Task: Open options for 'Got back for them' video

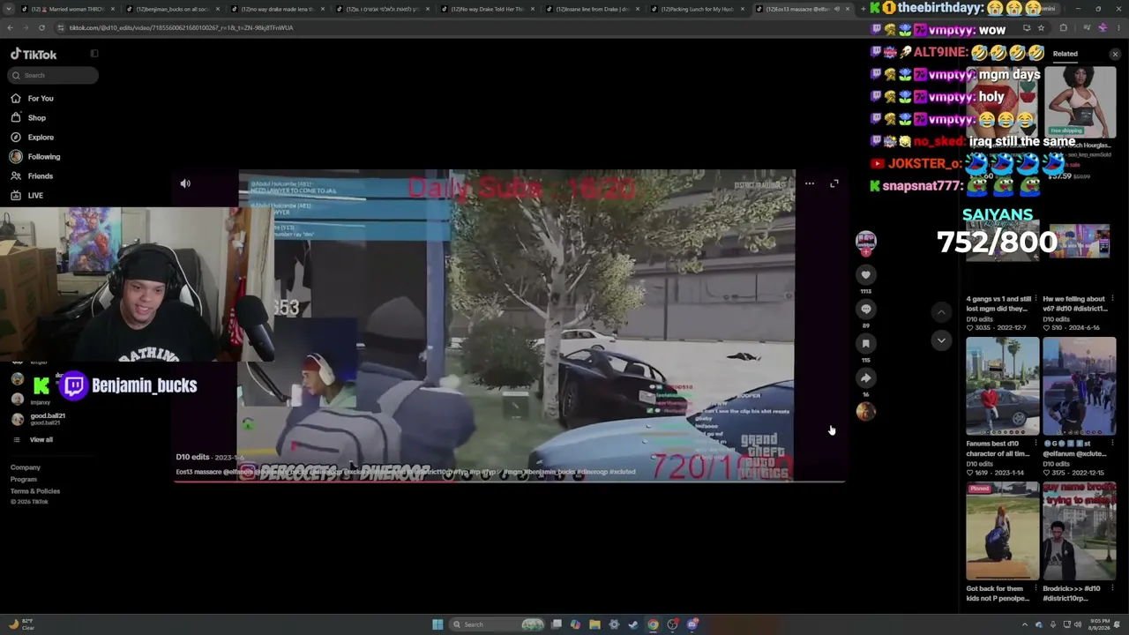Action: pyautogui.click(x=1036, y=588)
